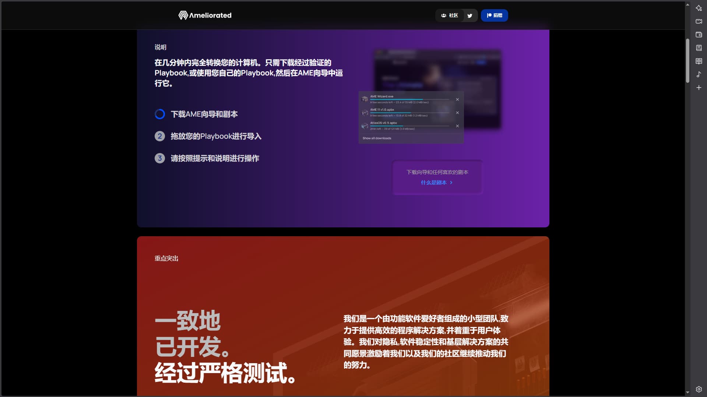Select step 3 请按照提示和说明进行操作
Viewport: 707px width, 397px height.
point(207,158)
